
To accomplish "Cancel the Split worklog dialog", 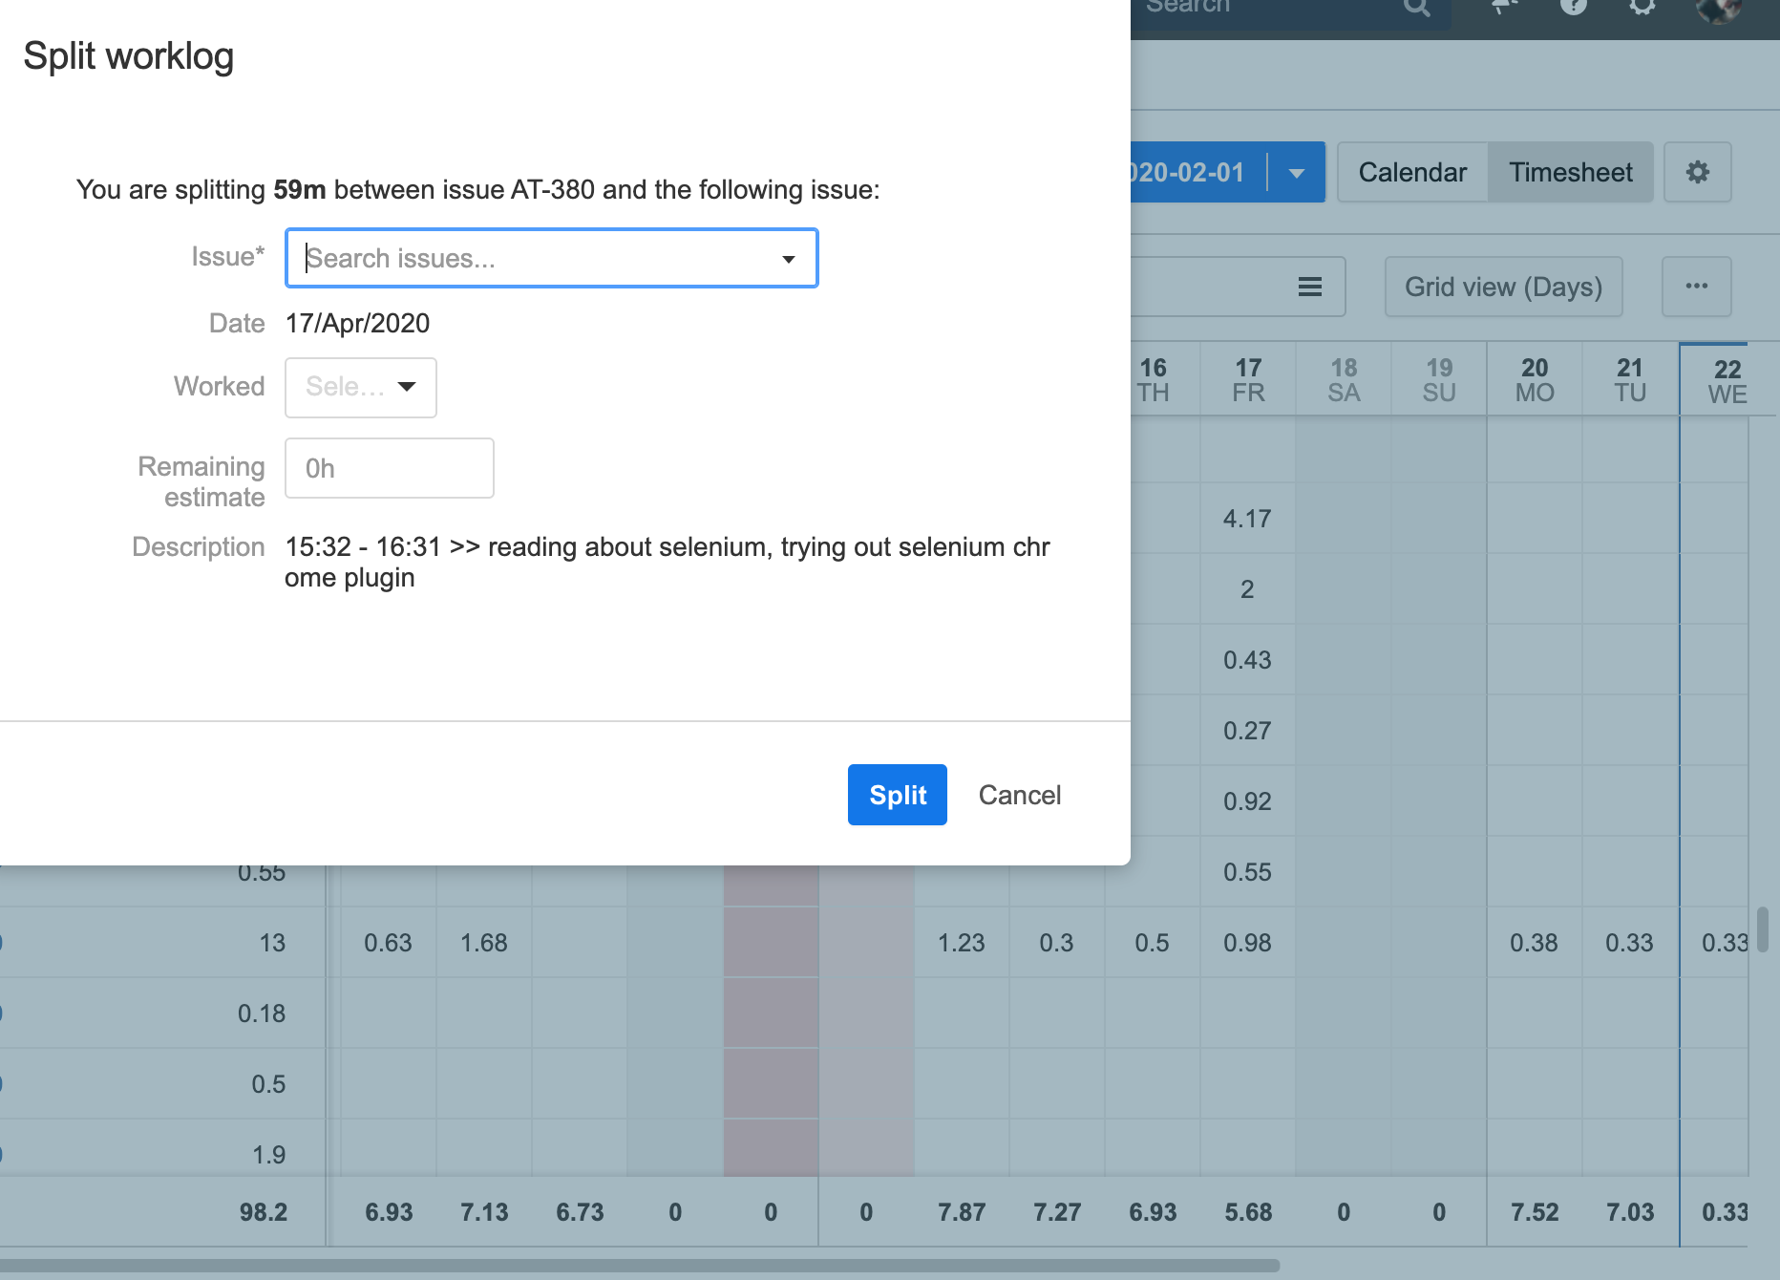I will tap(1019, 795).
